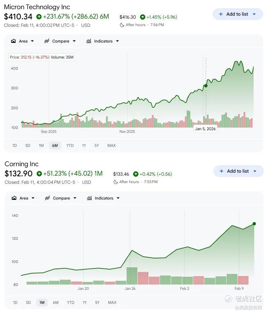
Task: Choose 5D range on Corning chart
Action: pyautogui.click(x=28, y=303)
